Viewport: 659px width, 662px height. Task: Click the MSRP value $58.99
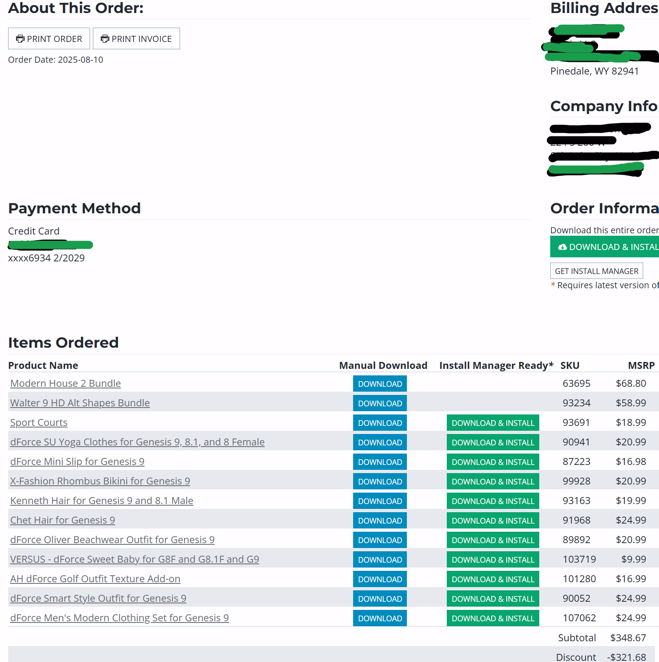631,403
